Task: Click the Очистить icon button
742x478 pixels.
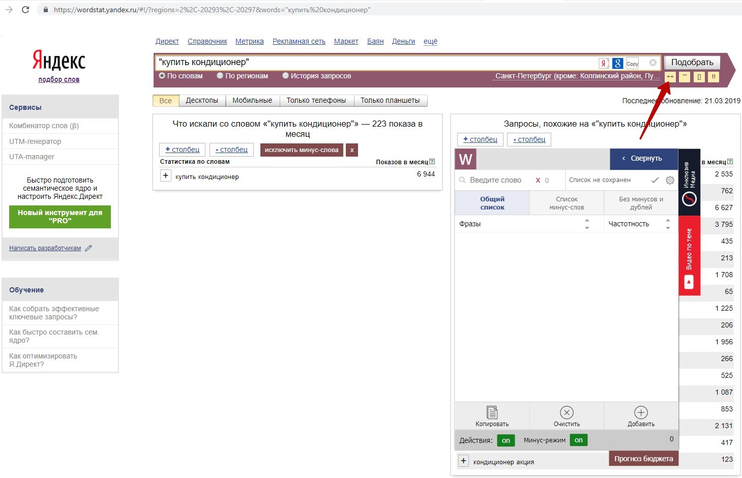Action: coord(567,415)
